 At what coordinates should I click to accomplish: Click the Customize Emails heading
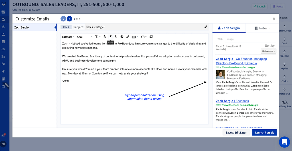[32, 19]
